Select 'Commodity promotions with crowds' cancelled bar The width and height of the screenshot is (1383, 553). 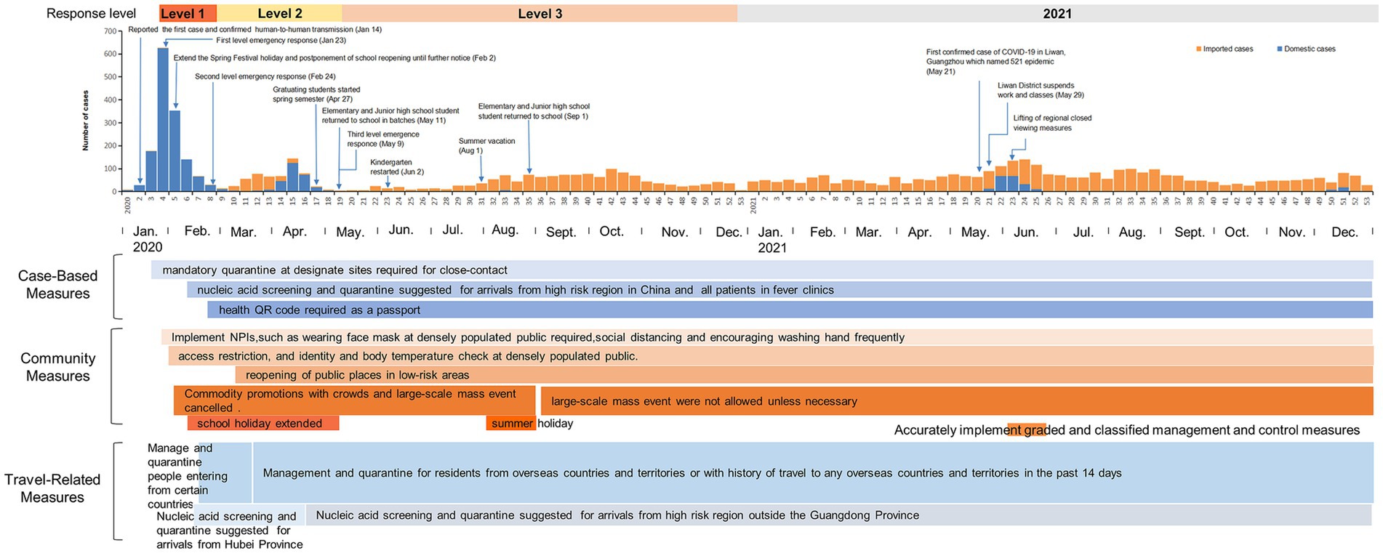(354, 400)
